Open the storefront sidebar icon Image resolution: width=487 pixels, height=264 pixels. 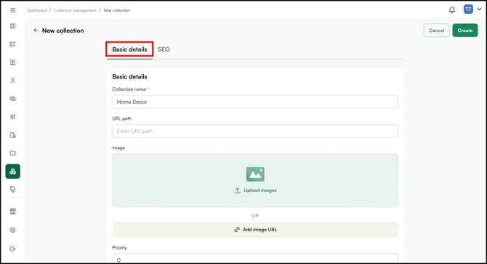13,211
